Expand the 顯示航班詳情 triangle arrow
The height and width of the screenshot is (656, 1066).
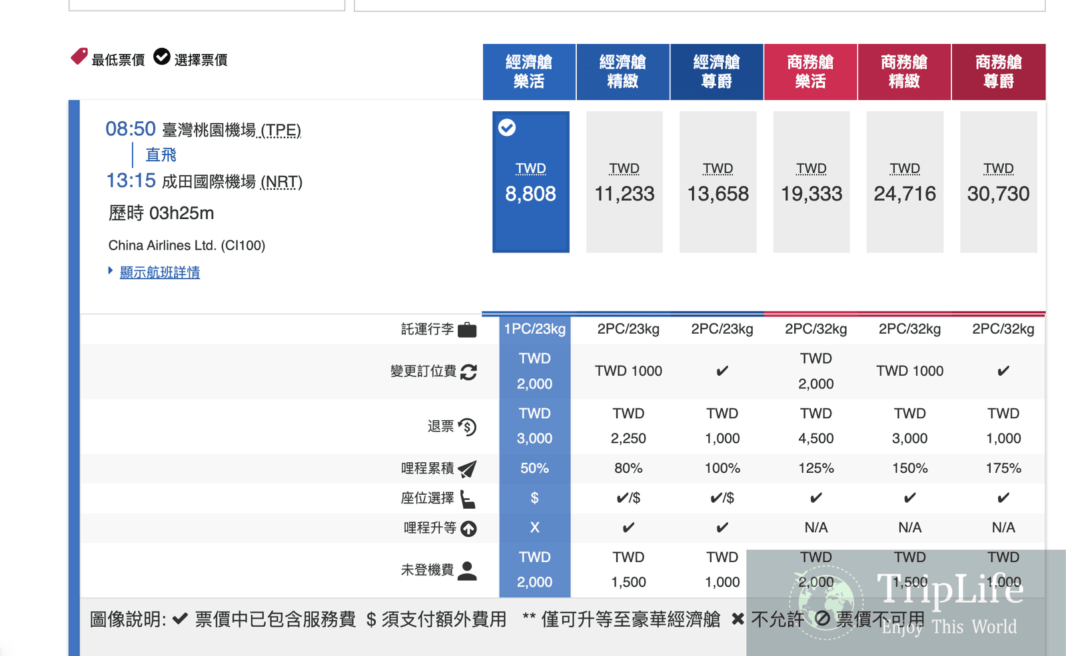(x=111, y=270)
